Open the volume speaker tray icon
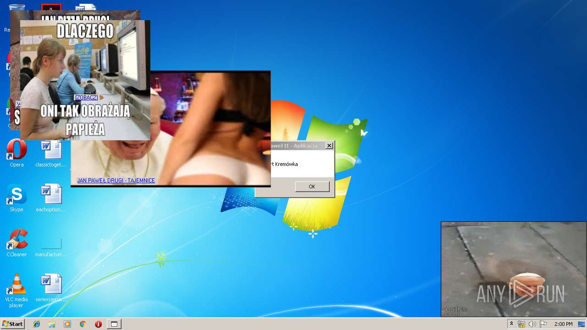 (532, 324)
